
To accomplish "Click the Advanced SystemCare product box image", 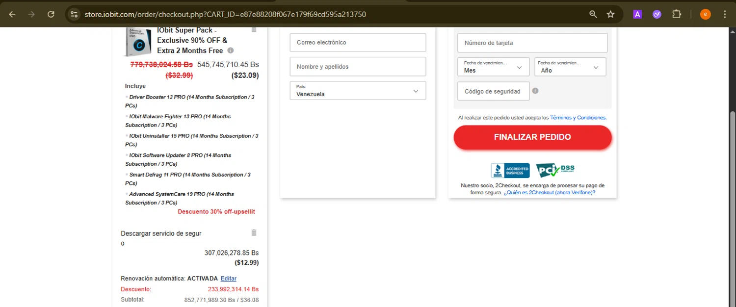I will click(137, 43).
